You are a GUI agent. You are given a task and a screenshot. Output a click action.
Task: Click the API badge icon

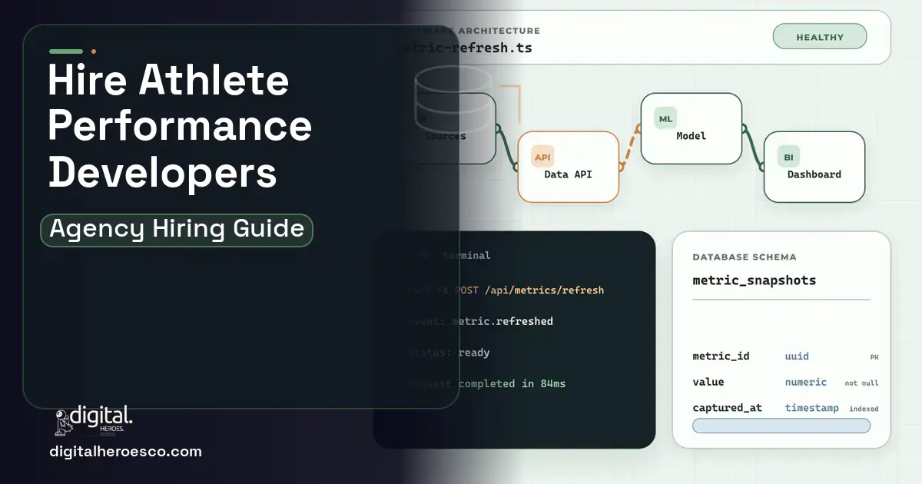click(542, 157)
